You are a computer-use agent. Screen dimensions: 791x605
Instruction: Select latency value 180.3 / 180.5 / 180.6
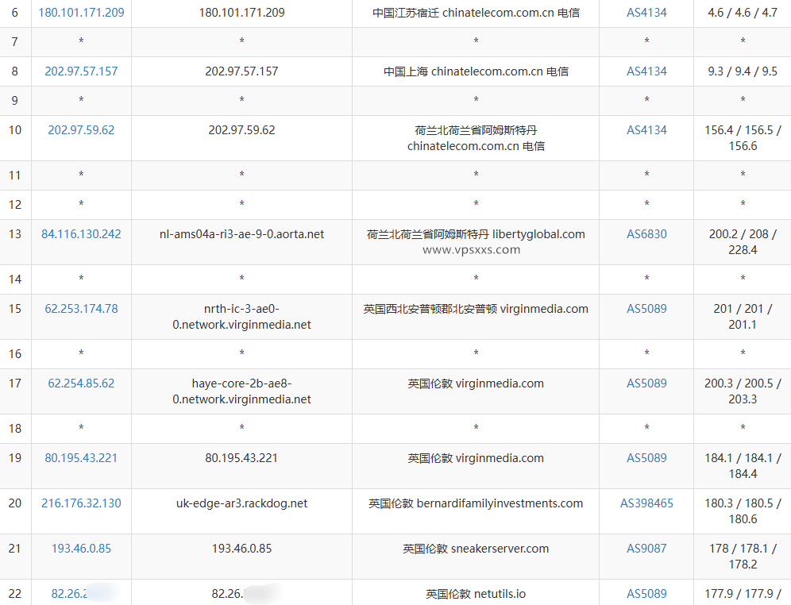click(743, 511)
